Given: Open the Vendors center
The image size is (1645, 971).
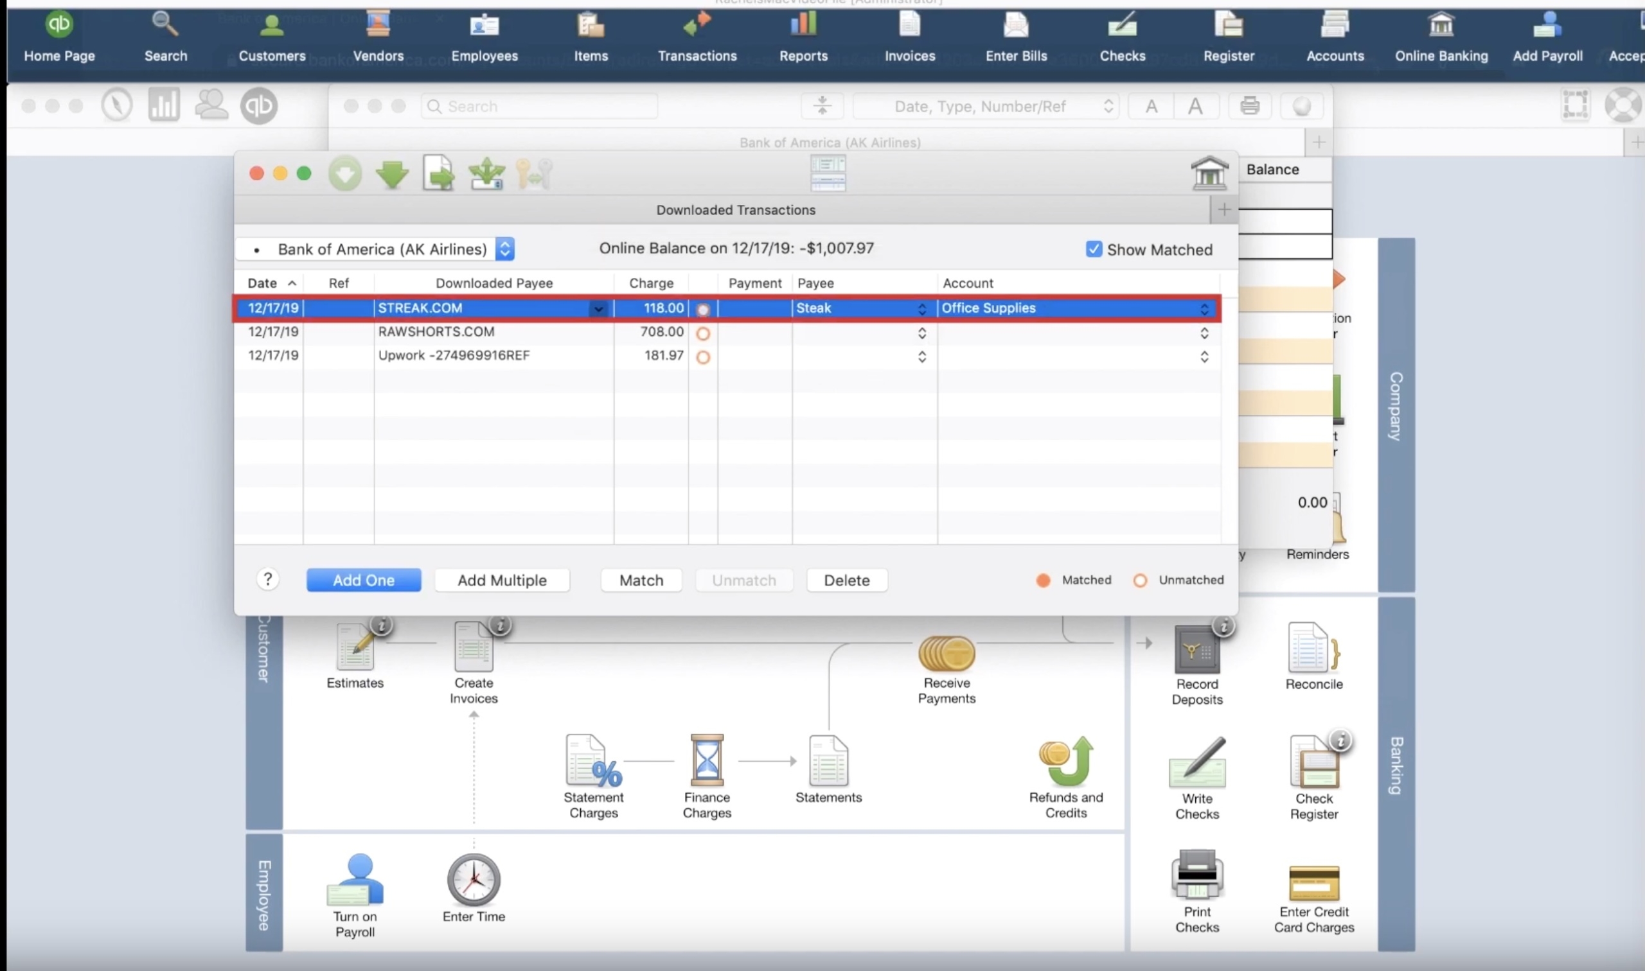Looking at the screenshot, I should pos(378,36).
